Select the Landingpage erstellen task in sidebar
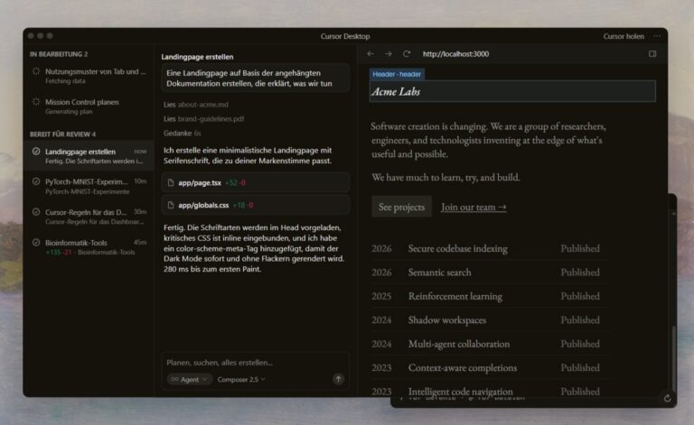 (89, 156)
